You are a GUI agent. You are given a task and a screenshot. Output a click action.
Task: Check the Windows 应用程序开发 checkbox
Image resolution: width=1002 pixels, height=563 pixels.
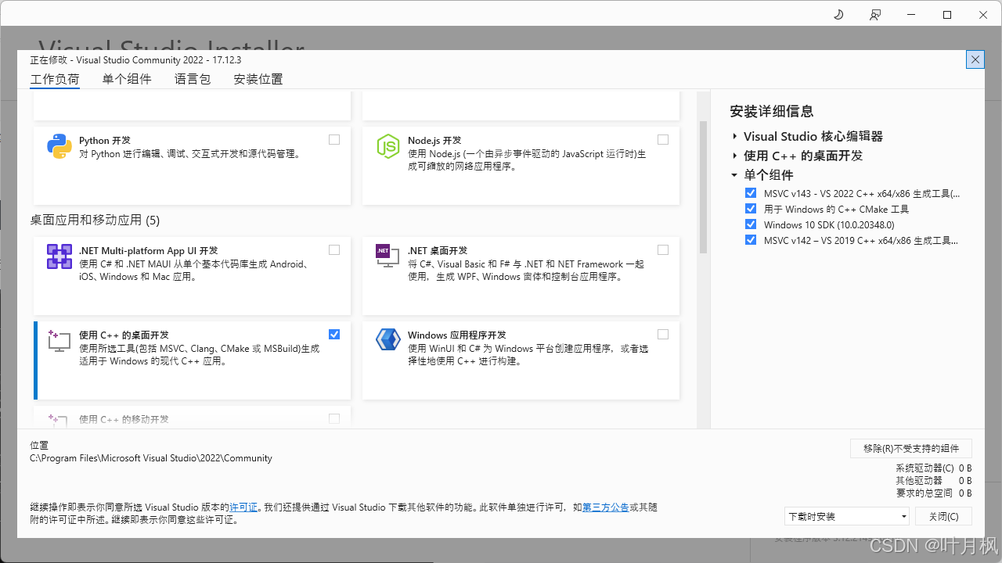pos(663,335)
